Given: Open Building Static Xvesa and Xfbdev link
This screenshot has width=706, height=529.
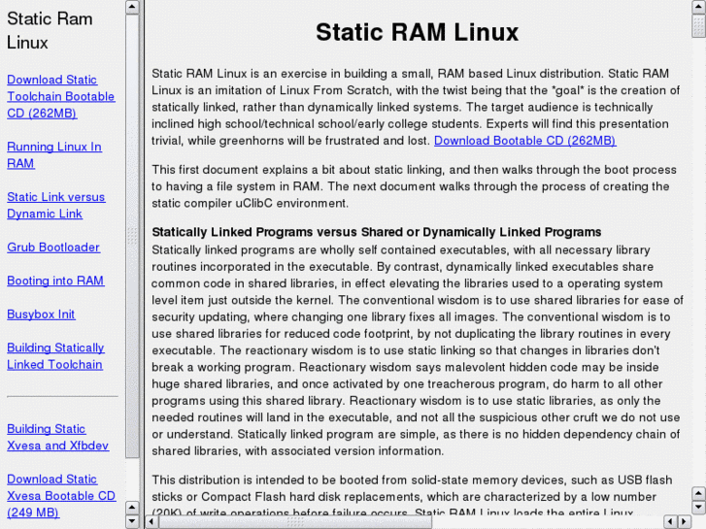Looking at the screenshot, I should point(57,437).
